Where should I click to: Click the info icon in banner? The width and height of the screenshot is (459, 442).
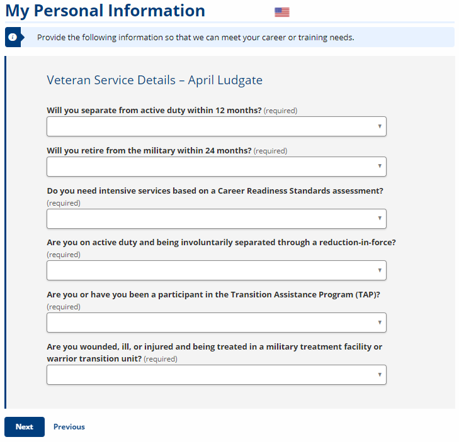13,37
